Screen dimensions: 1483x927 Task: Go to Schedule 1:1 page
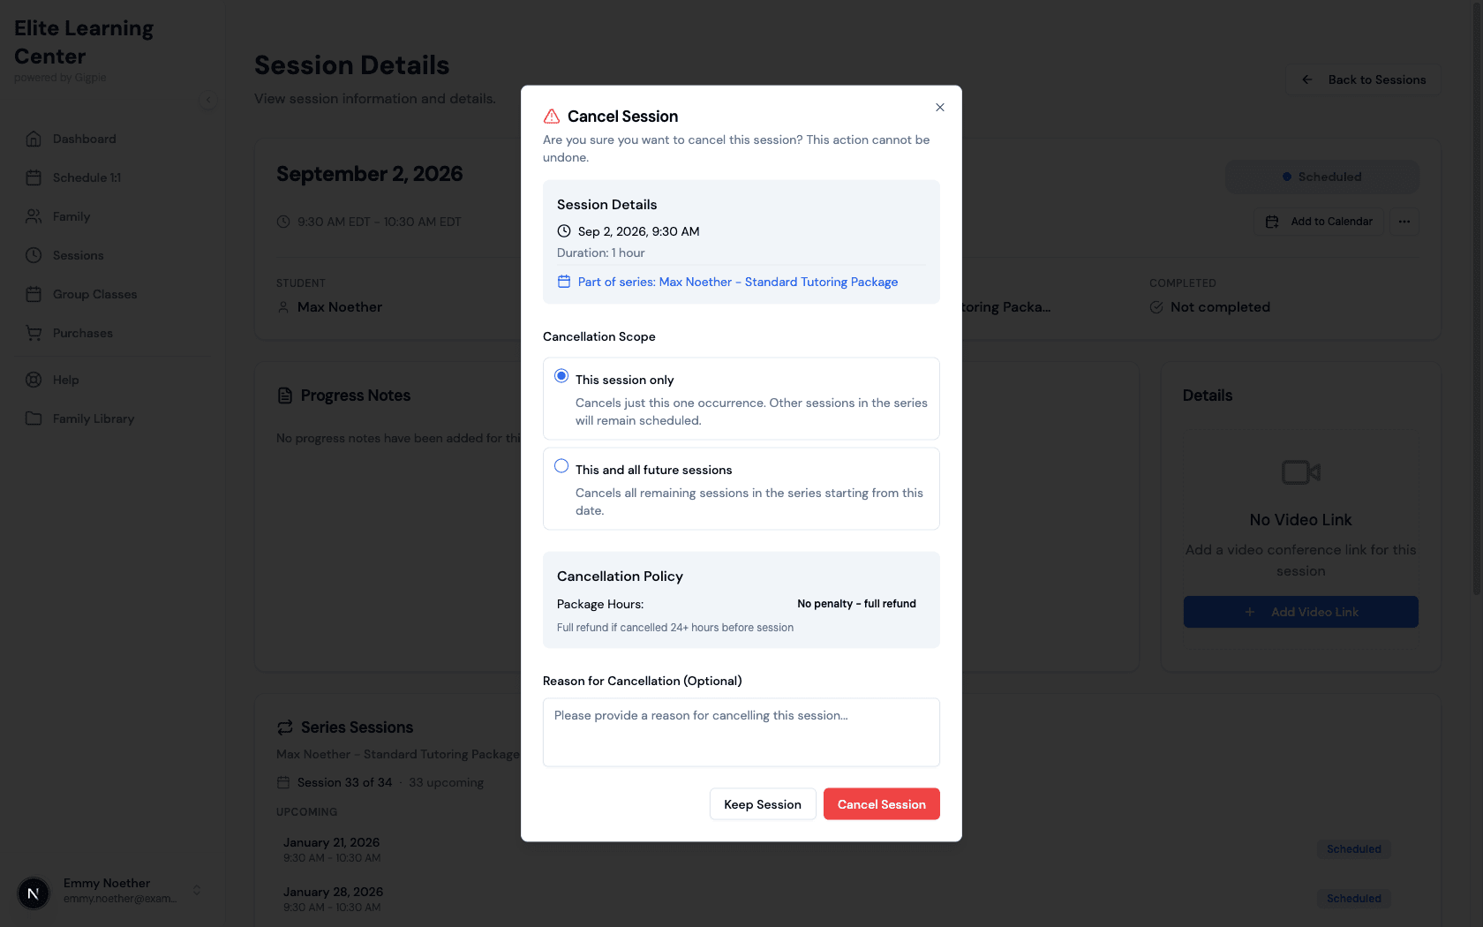tap(86, 177)
